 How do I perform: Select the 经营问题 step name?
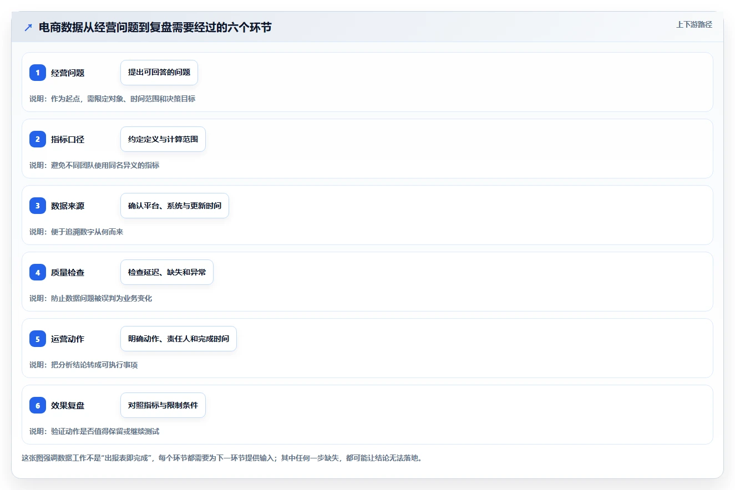click(68, 73)
